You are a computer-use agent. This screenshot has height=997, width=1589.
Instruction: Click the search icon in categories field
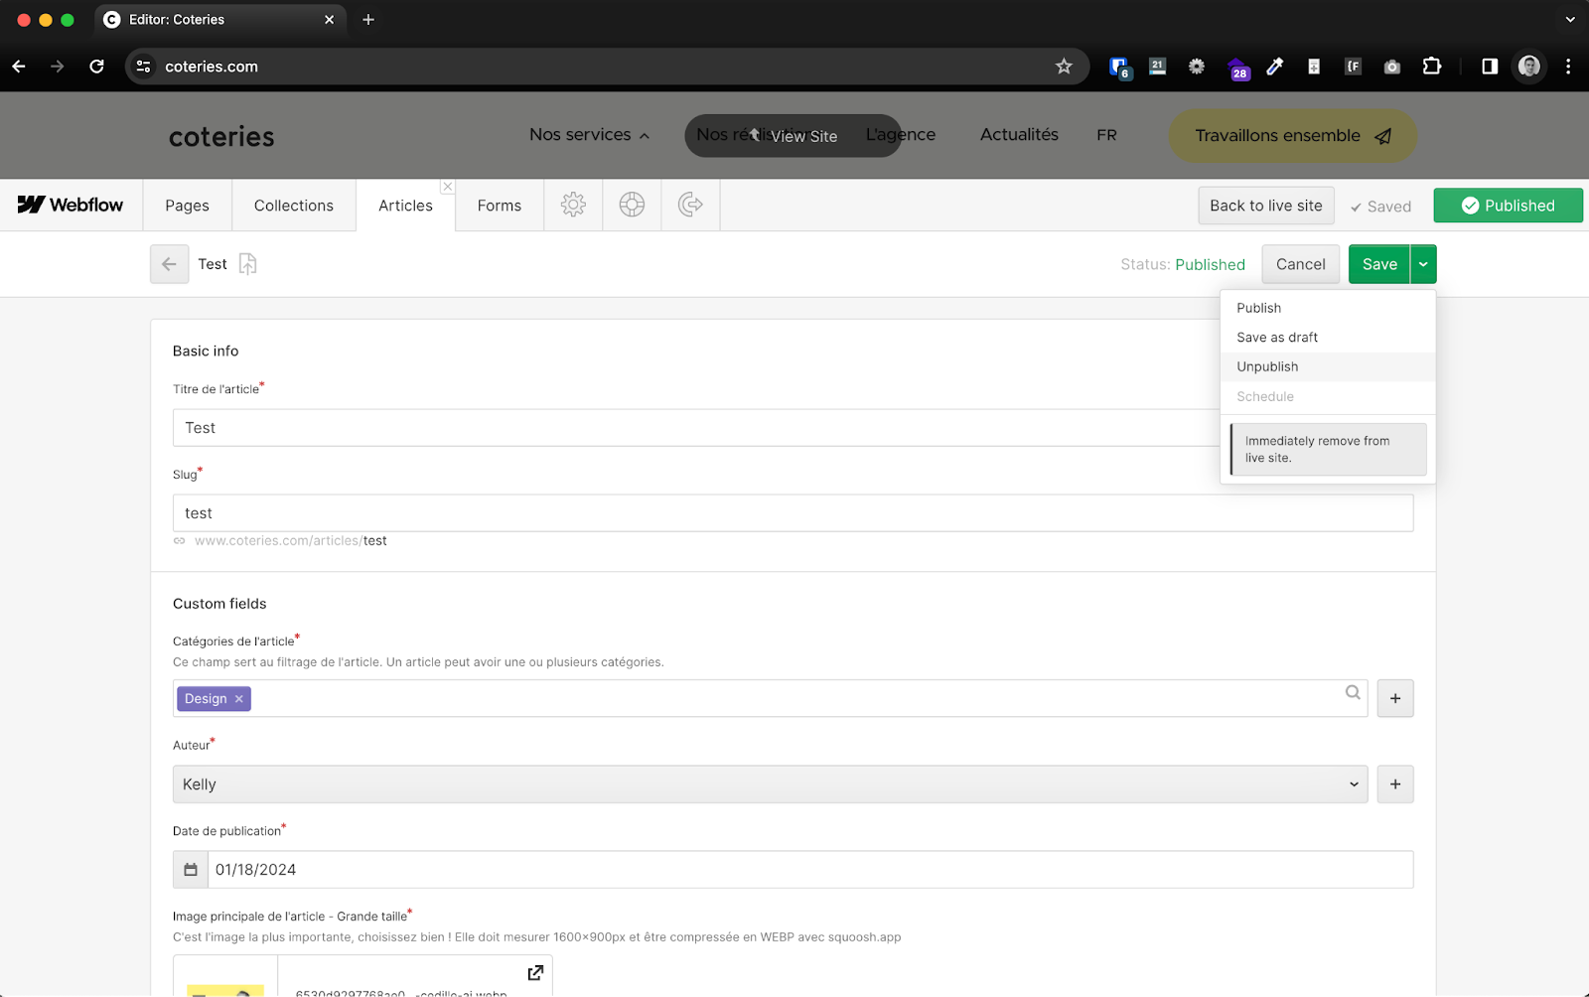1353,692
